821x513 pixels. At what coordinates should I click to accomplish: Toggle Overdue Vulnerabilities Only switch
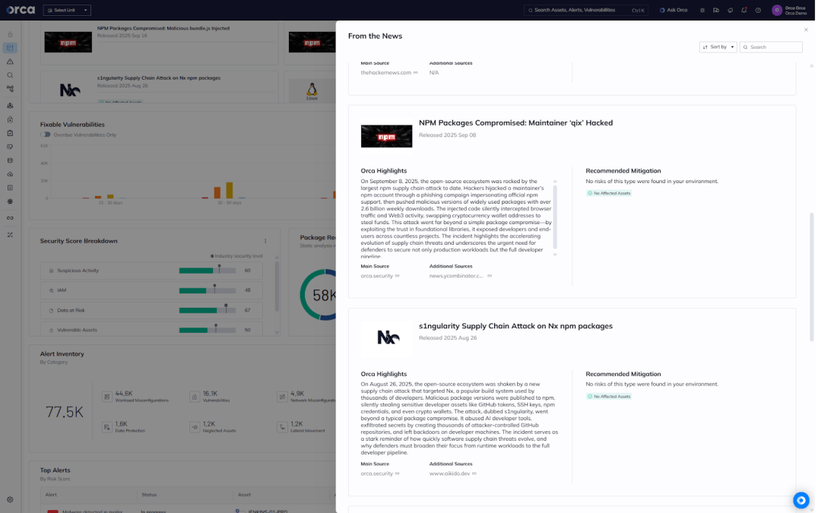46,135
